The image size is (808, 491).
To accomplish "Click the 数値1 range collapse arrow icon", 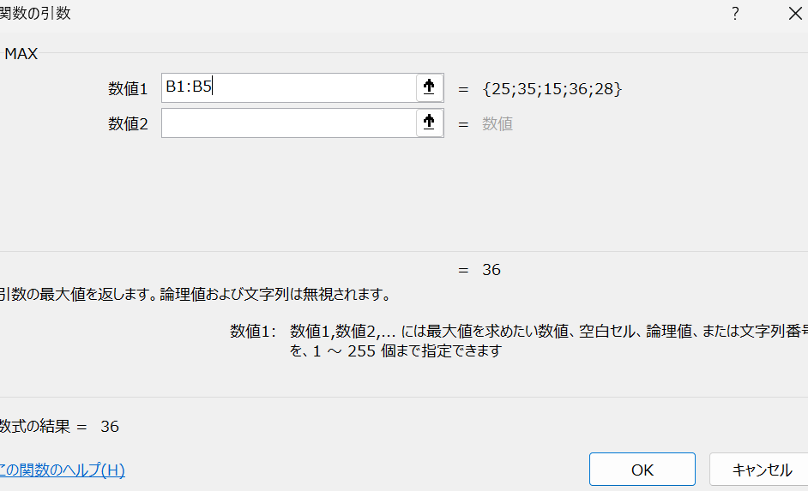I will [430, 87].
